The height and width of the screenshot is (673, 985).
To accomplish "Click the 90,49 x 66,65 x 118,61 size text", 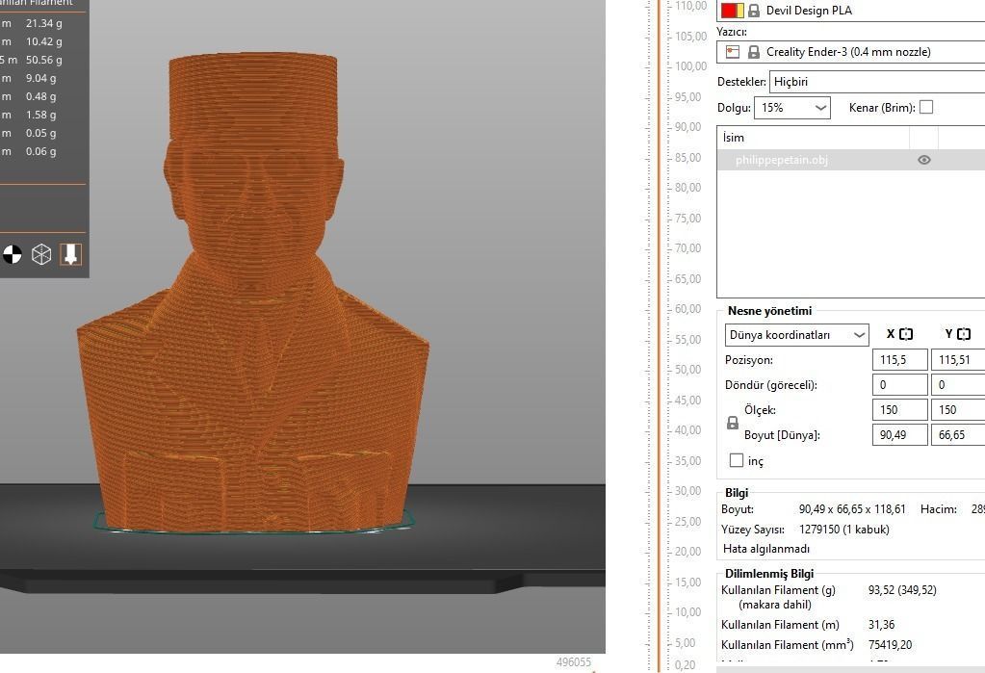I will pyautogui.click(x=852, y=509).
